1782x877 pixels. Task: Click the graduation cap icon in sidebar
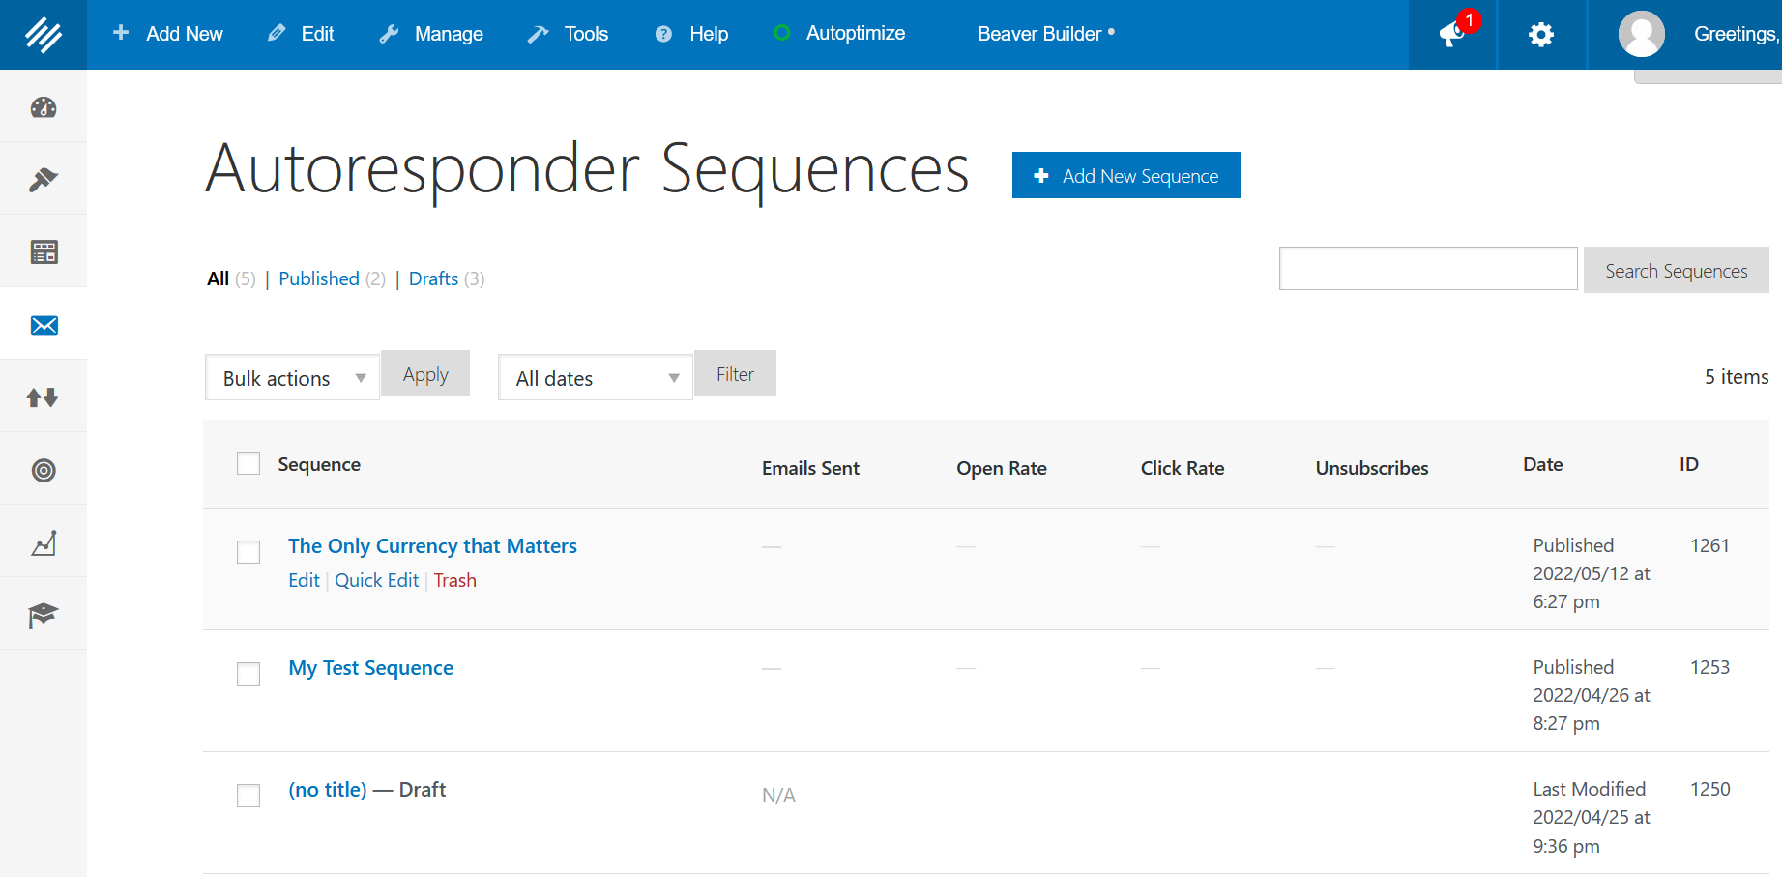(44, 615)
